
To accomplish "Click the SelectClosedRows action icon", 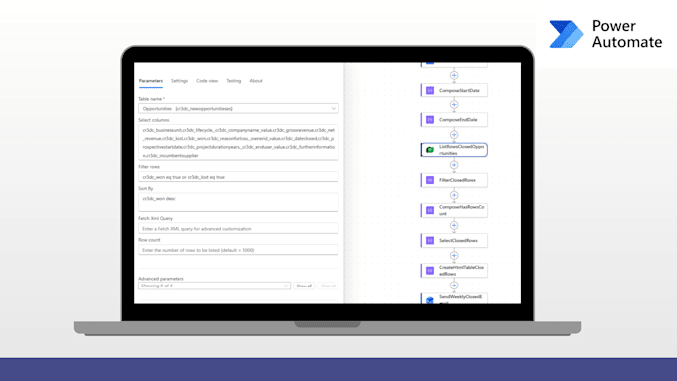I will (x=430, y=241).
